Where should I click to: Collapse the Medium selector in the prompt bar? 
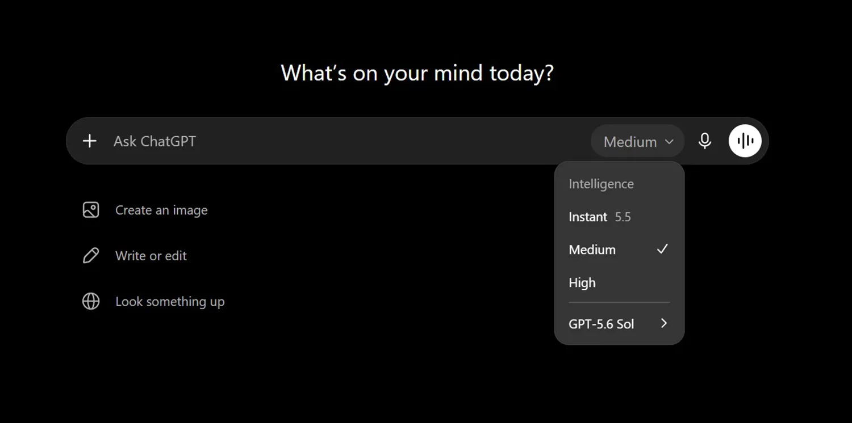(638, 141)
